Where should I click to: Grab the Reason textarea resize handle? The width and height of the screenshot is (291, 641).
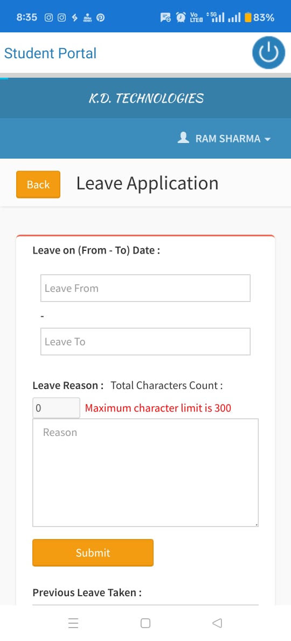point(256,524)
